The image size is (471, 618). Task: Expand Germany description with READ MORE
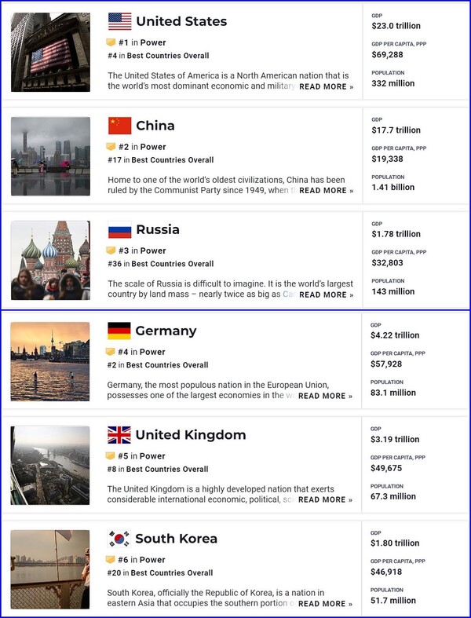tap(325, 397)
